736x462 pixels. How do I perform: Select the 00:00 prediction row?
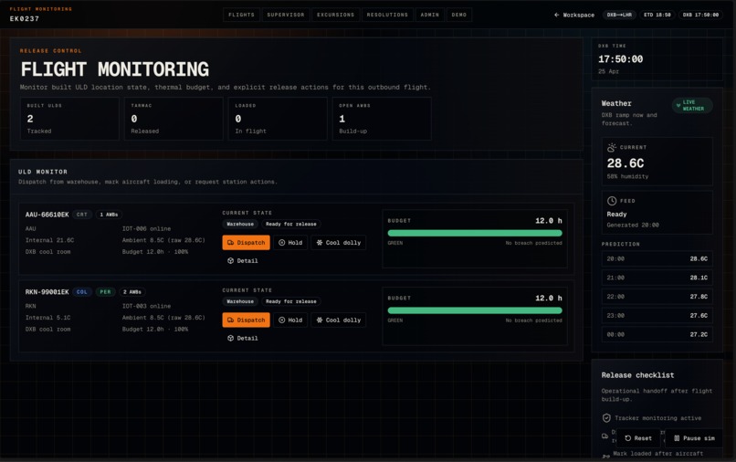[x=657, y=335]
